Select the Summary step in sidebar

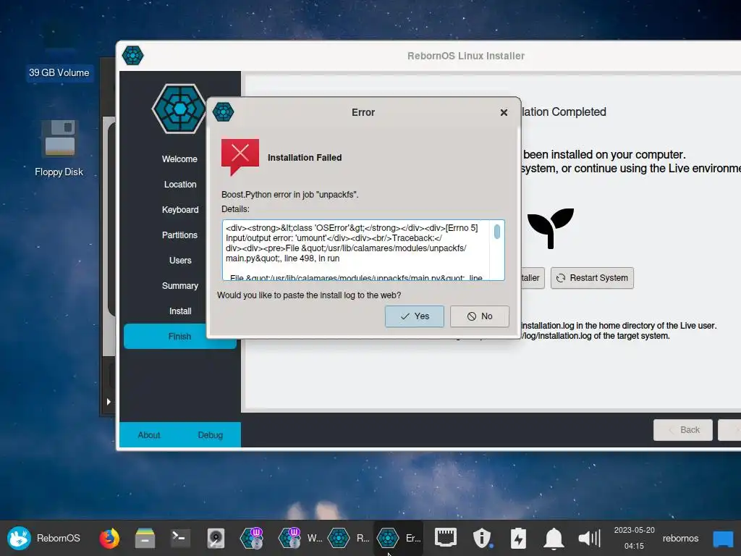[179, 285]
